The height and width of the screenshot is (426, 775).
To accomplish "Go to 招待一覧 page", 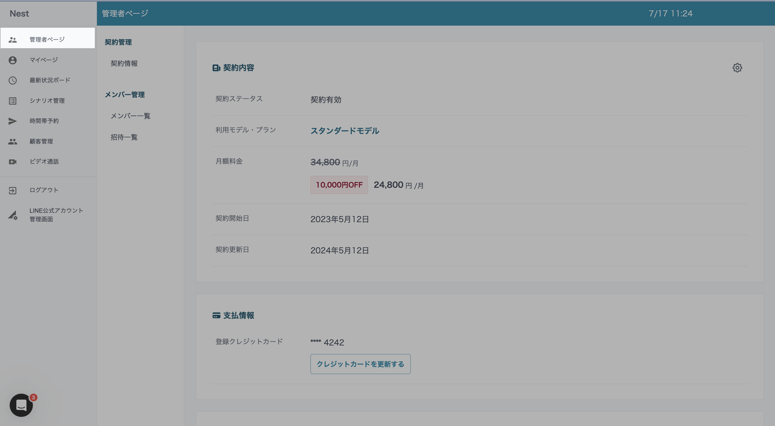I will (124, 137).
